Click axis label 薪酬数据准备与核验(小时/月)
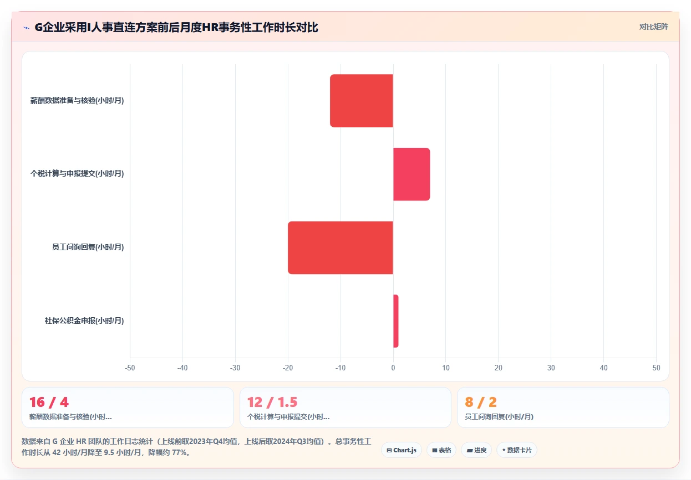This screenshot has width=691, height=480. coord(77,101)
